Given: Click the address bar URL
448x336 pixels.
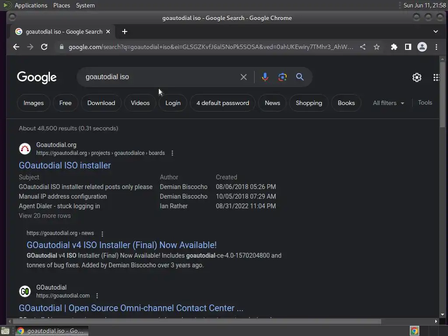Looking at the screenshot, I should click(211, 47).
